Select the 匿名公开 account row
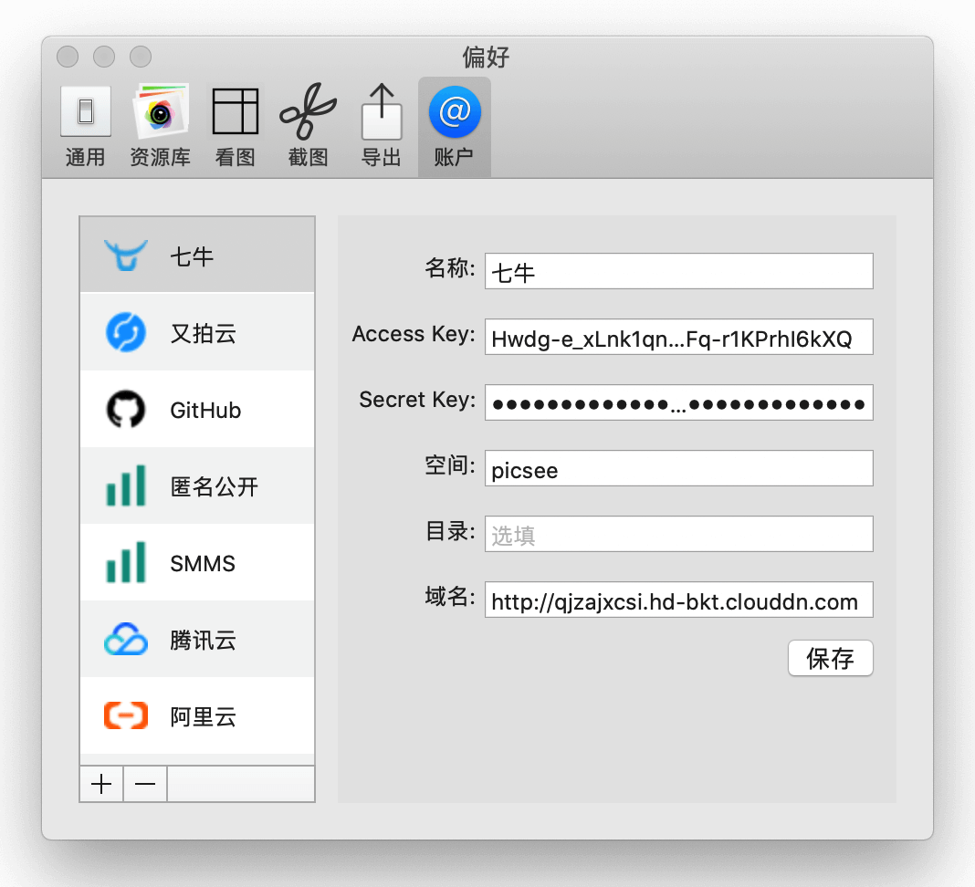This screenshot has width=975, height=887. point(197,485)
